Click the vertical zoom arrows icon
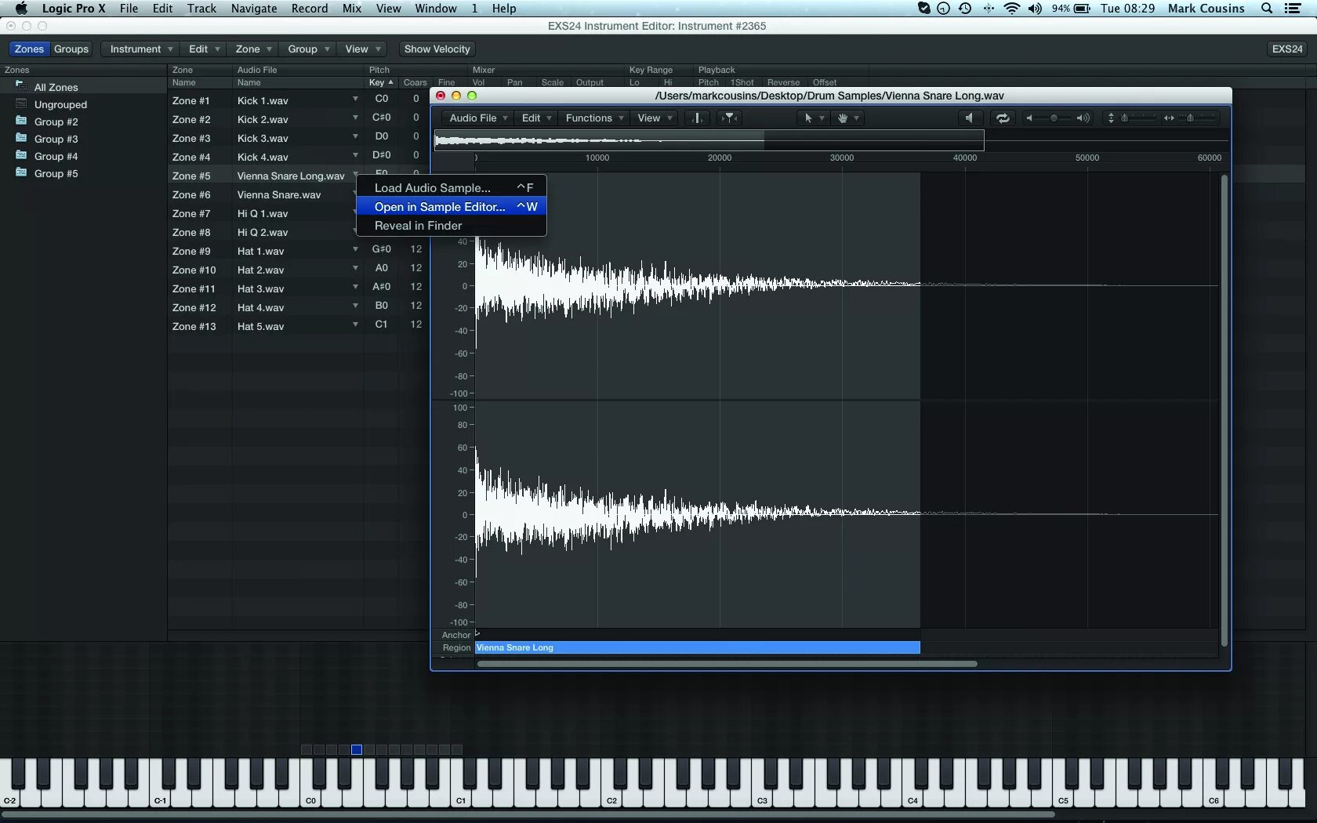This screenshot has height=823, width=1317. [1111, 118]
